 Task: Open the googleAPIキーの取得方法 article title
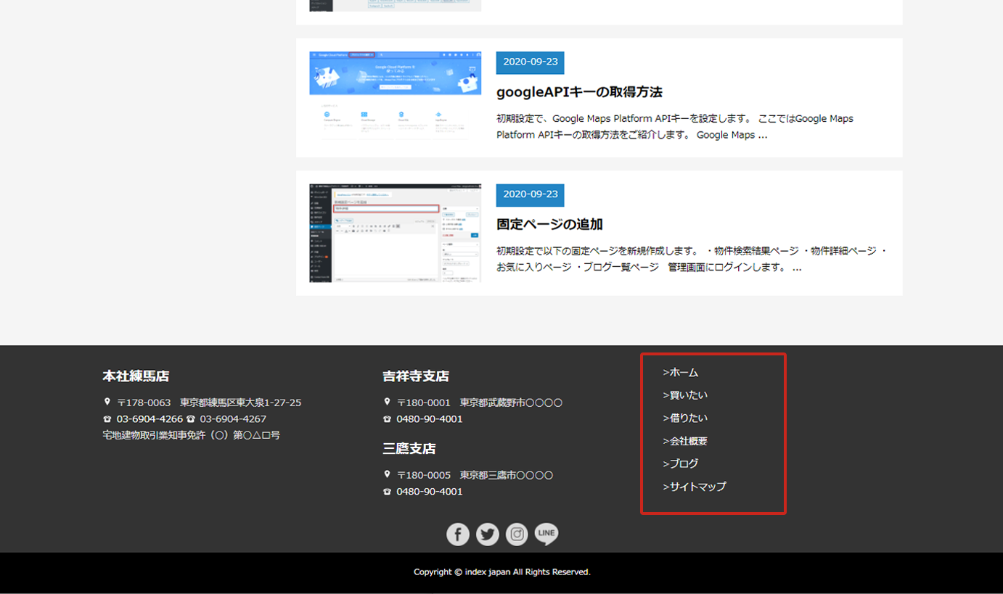point(579,92)
